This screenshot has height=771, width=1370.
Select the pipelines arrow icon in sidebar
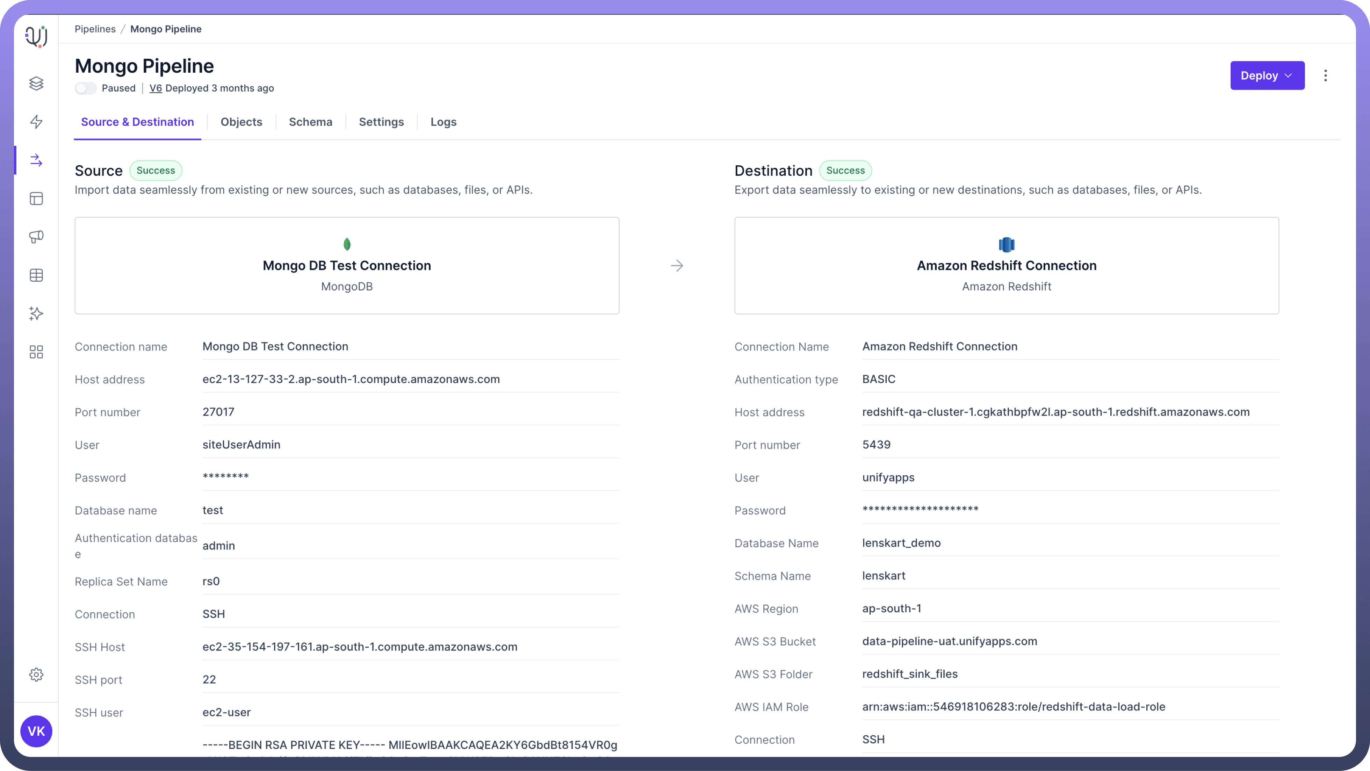pyautogui.click(x=36, y=160)
